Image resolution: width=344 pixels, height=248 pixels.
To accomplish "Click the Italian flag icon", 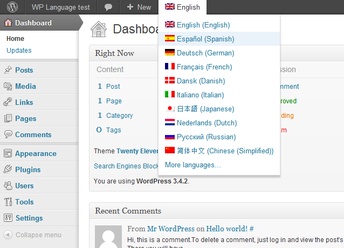I will pyautogui.click(x=170, y=94).
